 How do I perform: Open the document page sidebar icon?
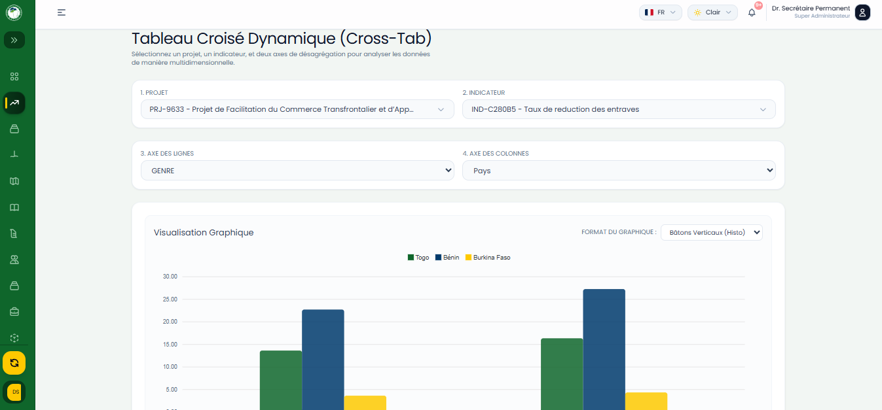coord(14,233)
